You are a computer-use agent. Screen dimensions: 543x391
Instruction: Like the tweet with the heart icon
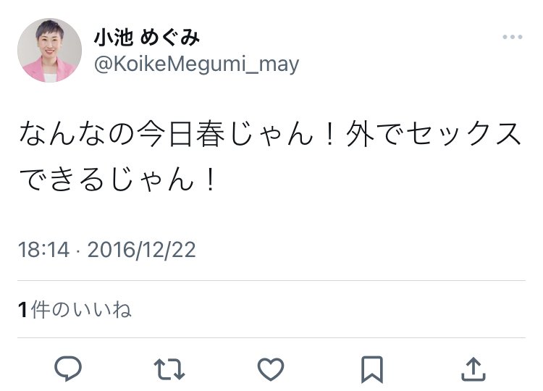click(x=271, y=369)
